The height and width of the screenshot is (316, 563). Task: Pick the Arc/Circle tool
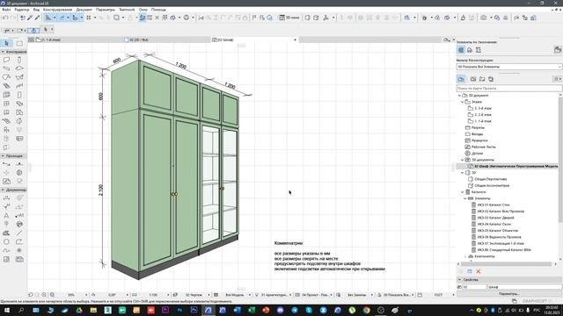pos(6,242)
